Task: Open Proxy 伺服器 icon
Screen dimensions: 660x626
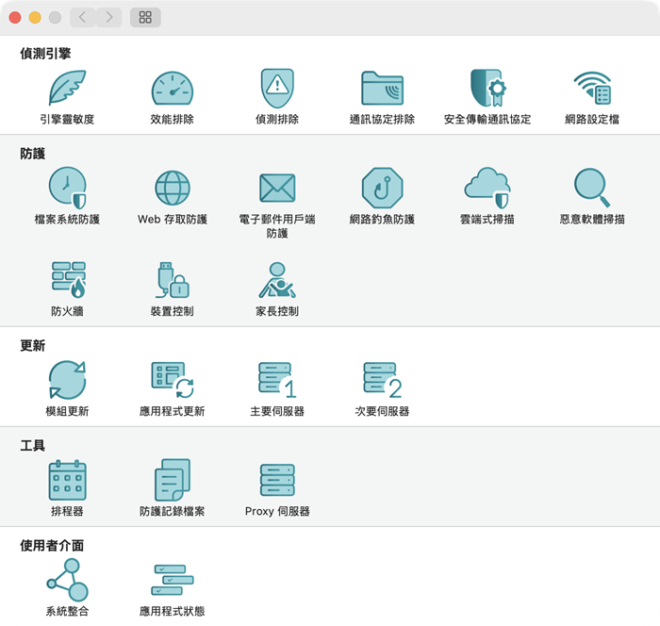Action: pos(277,480)
